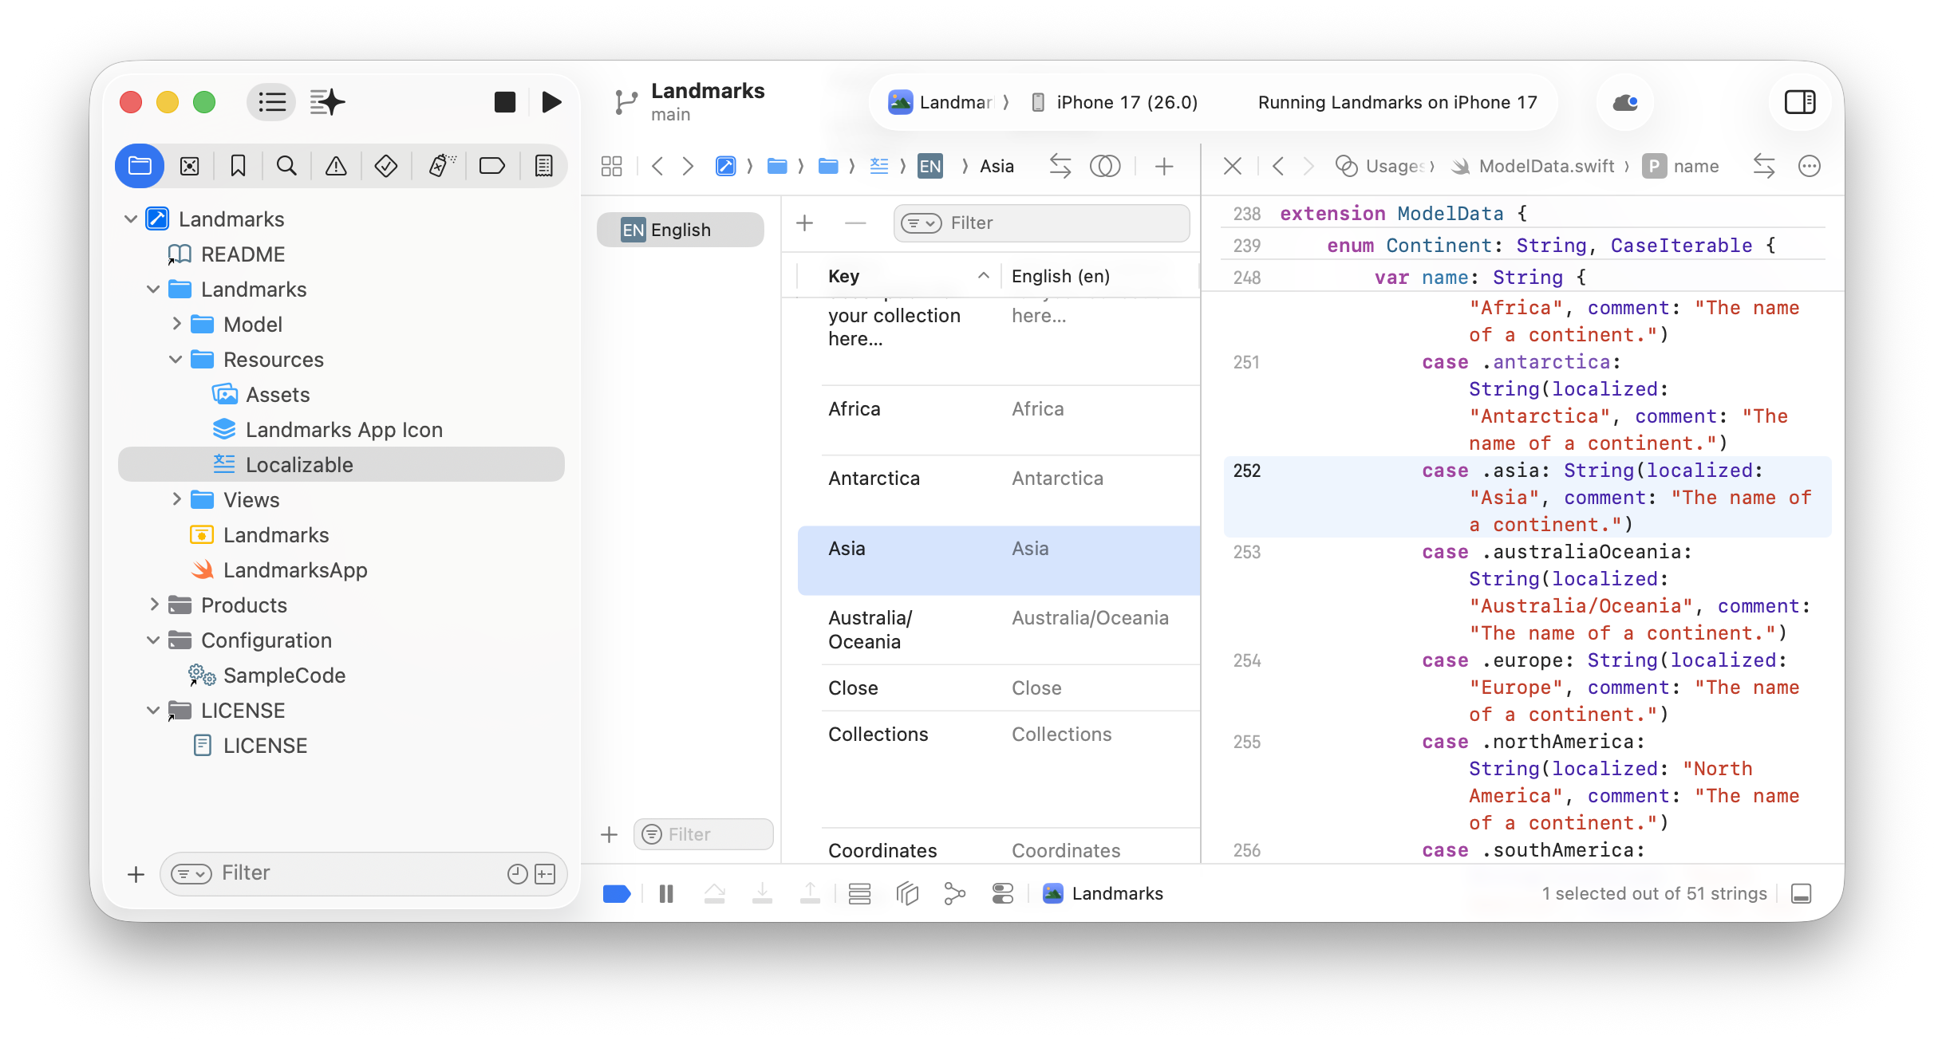Show only source-controlled files
The width and height of the screenshot is (1934, 1040).
545,874
